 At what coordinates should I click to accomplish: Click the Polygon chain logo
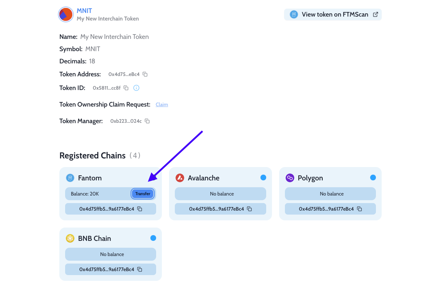[x=290, y=178]
